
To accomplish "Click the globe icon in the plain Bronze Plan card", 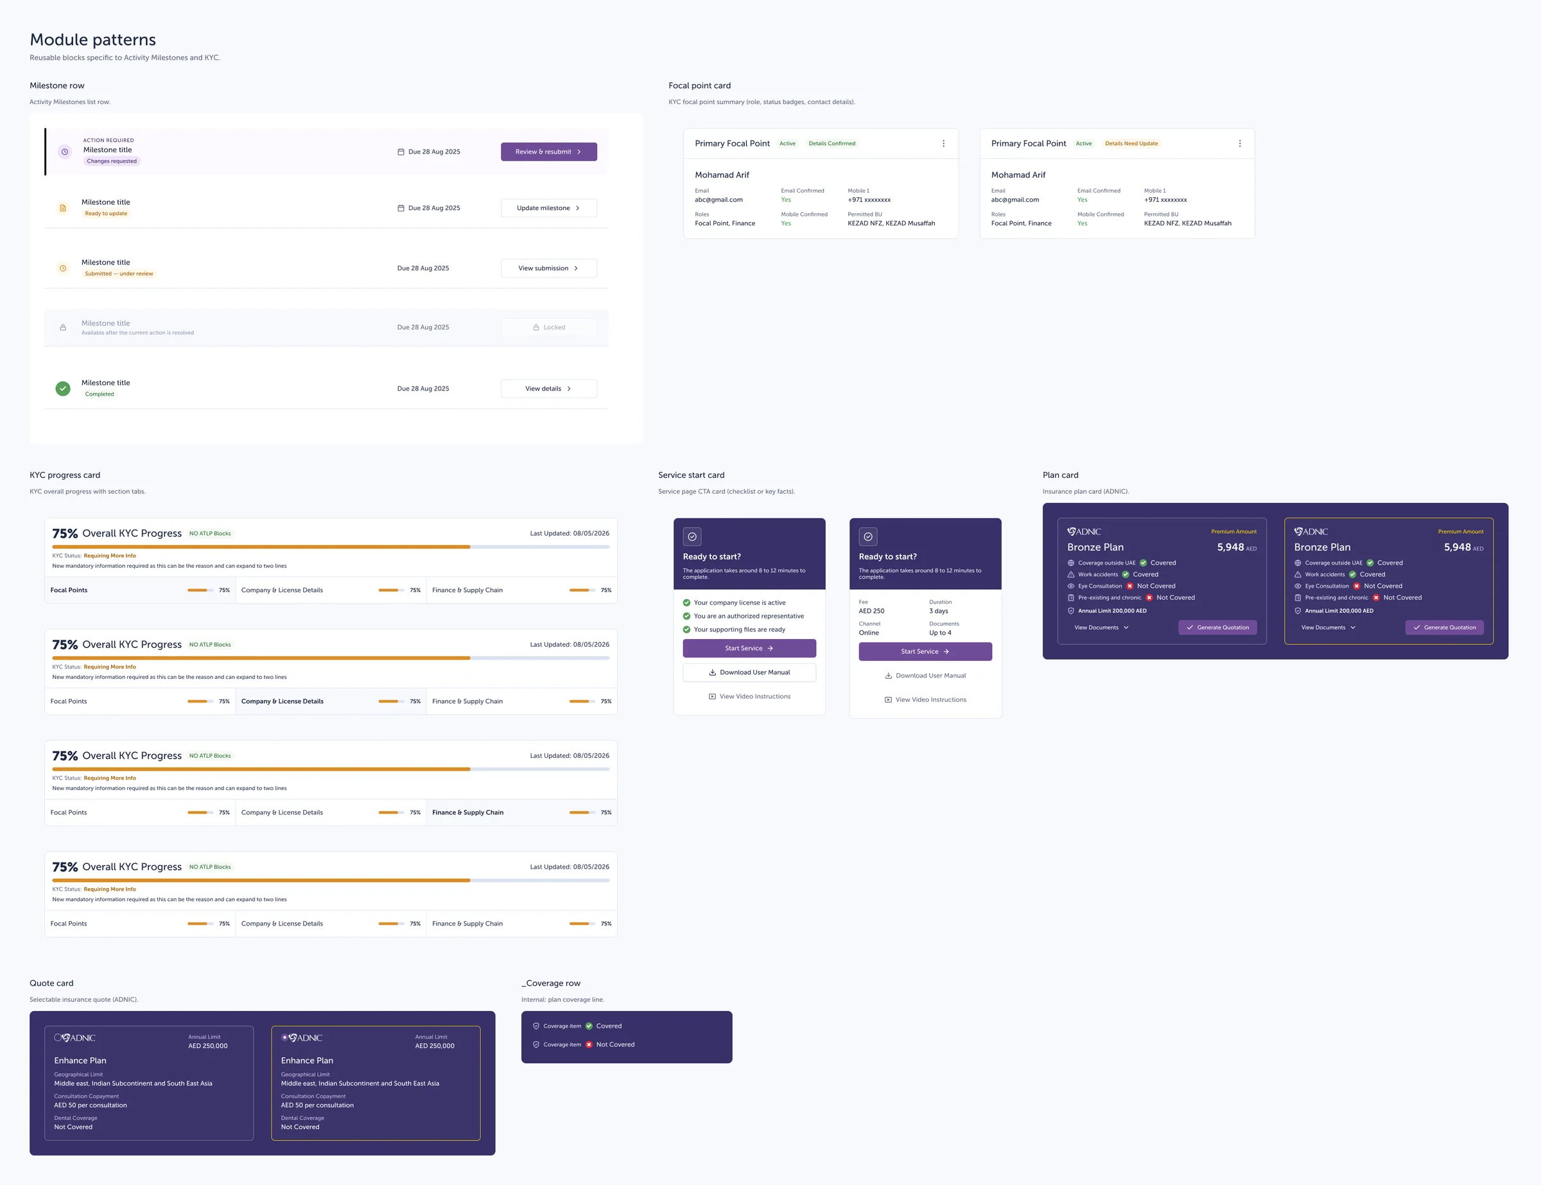I will coord(1071,563).
